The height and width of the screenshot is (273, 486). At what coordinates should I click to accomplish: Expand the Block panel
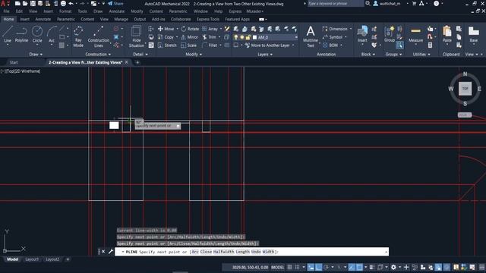click(368, 54)
